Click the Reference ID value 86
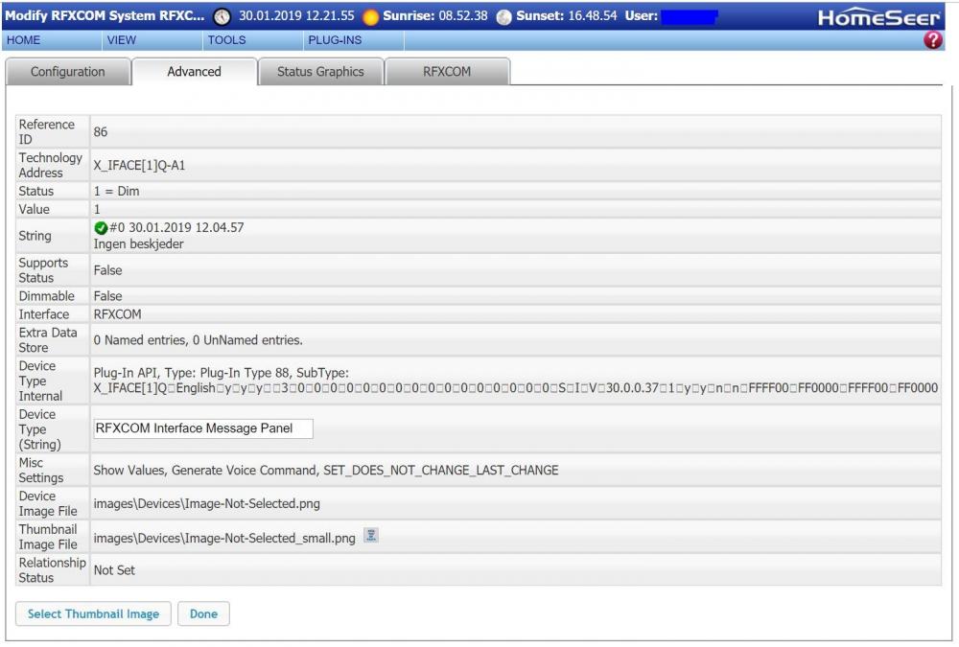 tap(101, 132)
